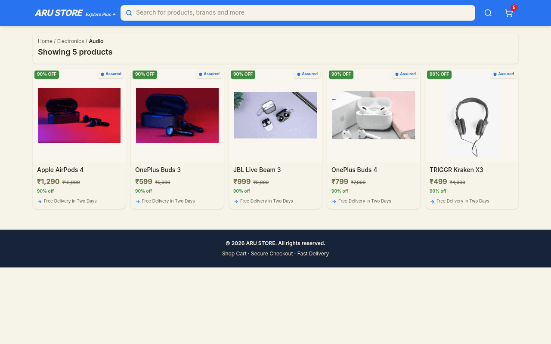Click the ₹499 price
The image size is (551, 344).
[438, 182]
